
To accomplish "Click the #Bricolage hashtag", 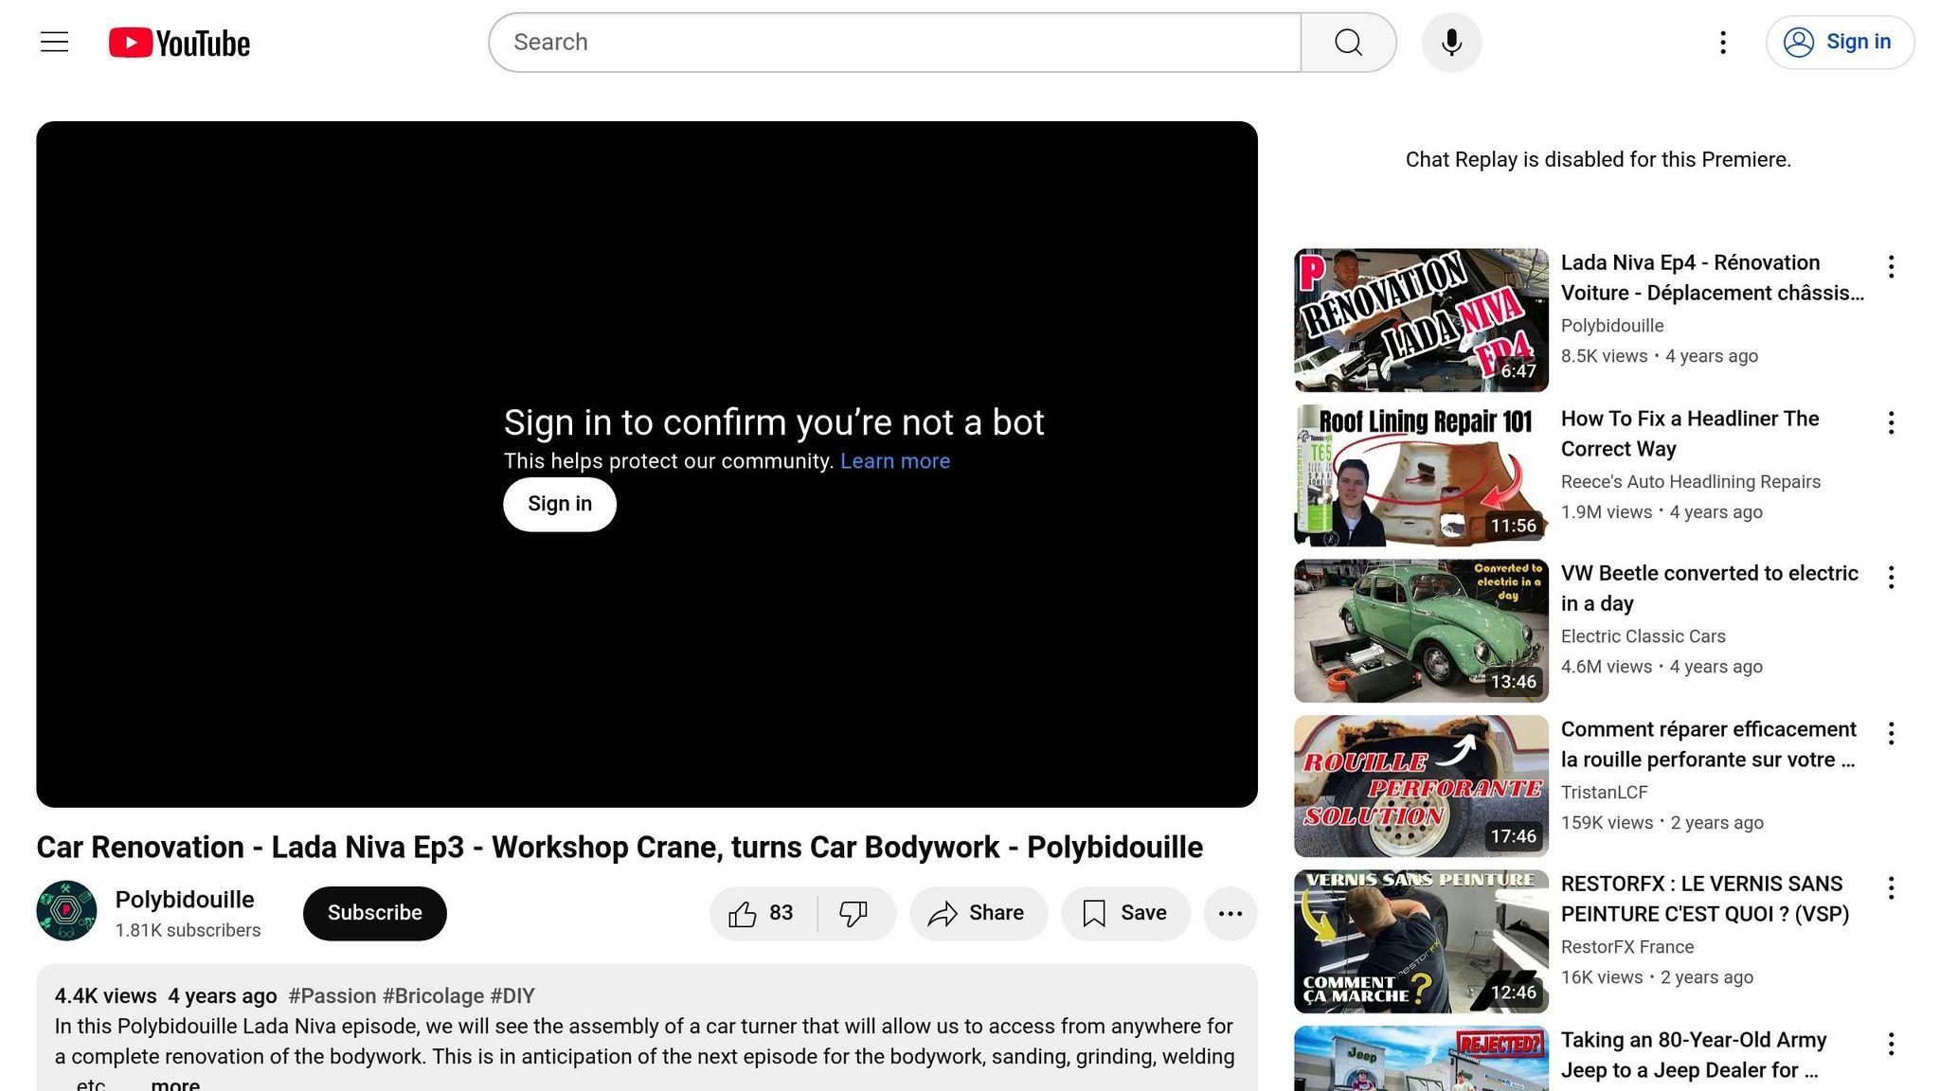I will coord(434,995).
